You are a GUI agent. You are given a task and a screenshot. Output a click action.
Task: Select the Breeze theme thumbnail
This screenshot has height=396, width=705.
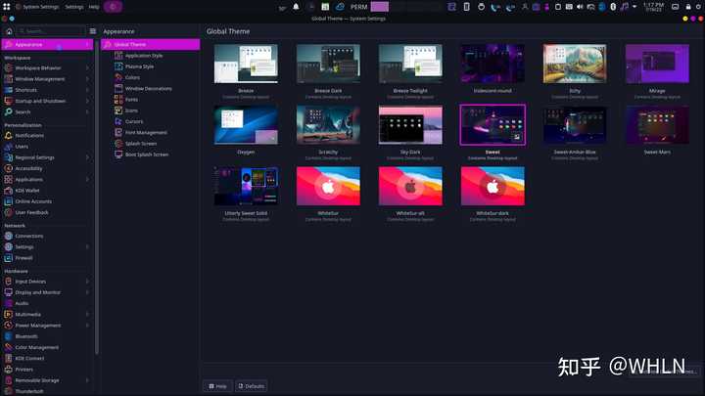pyautogui.click(x=246, y=64)
